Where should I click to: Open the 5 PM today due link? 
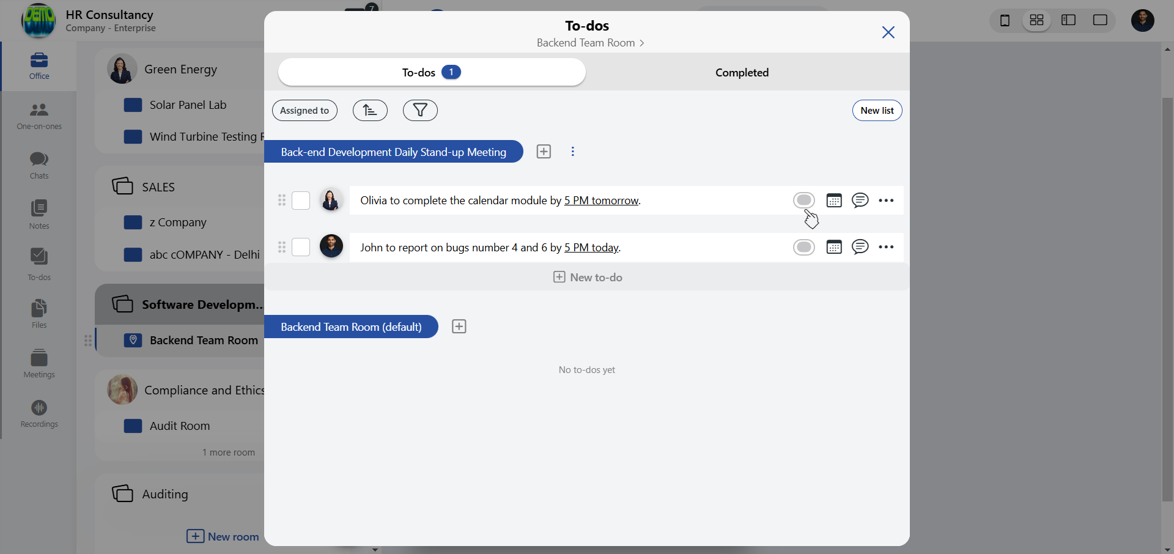point(591,248)
